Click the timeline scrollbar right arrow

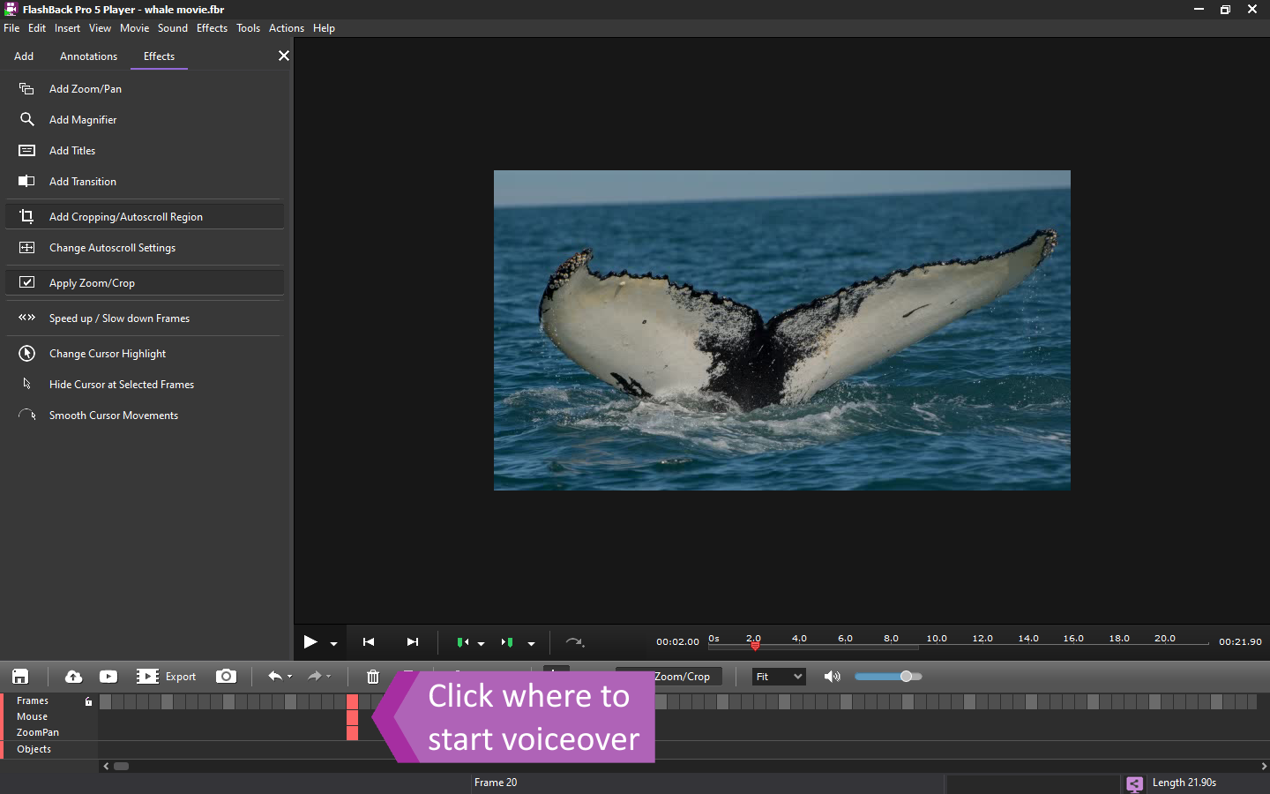pos(1264,767)
